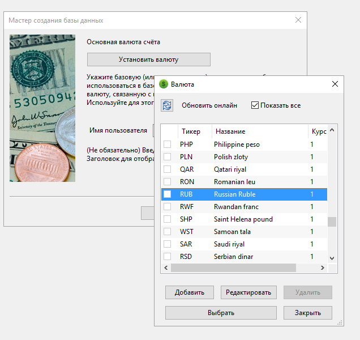Screen dimensions: 360x340
Task: Select the "Polish zloty" row name
Action: (231, 157)
